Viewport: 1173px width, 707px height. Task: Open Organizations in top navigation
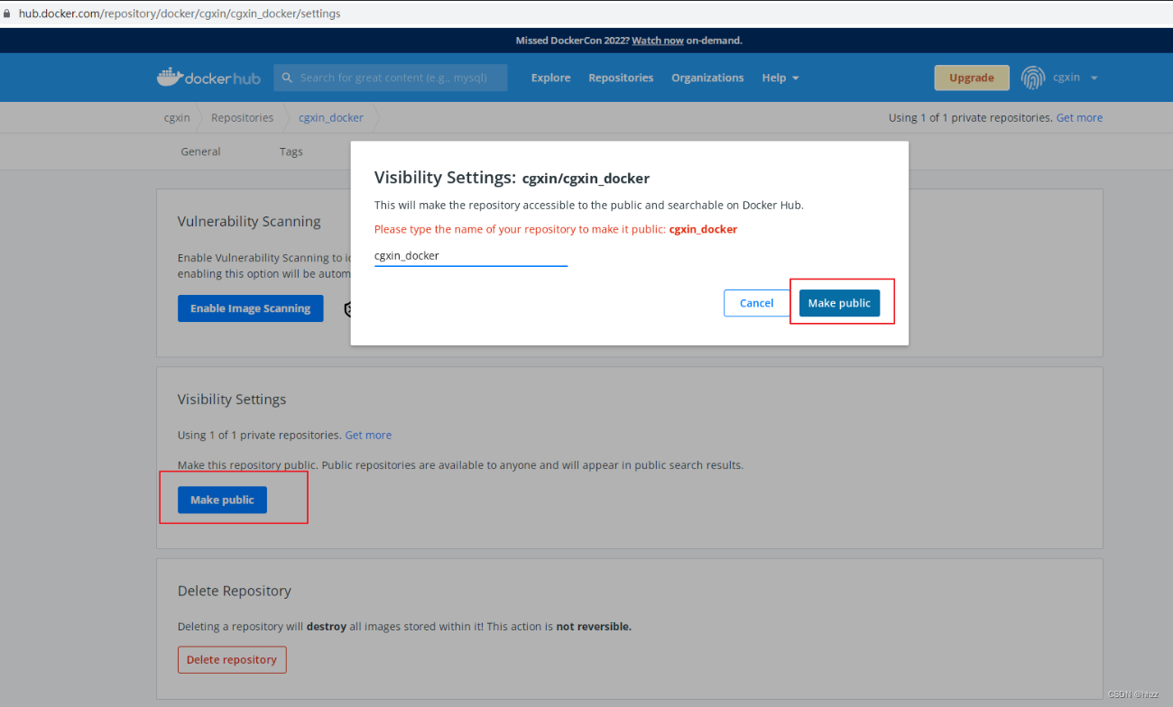click(707, 78)
